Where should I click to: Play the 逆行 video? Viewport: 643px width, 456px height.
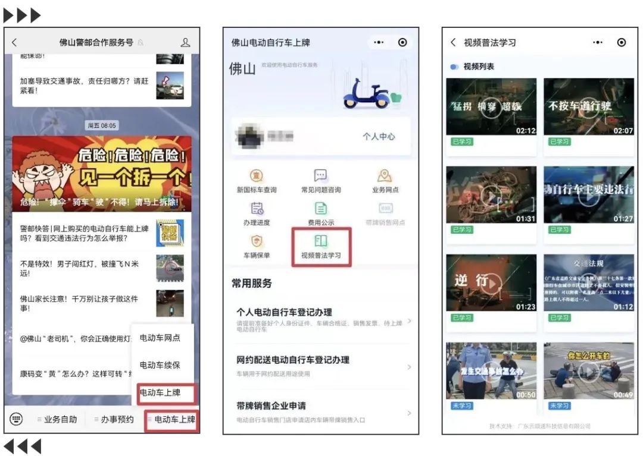pos(491,283)
